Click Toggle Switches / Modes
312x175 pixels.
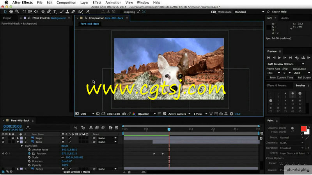(x=76, y=172)
